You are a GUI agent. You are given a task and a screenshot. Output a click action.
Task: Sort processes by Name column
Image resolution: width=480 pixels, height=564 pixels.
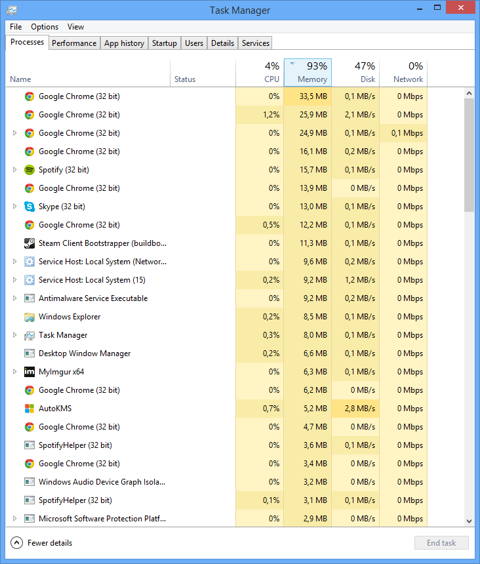click(88, 73)
